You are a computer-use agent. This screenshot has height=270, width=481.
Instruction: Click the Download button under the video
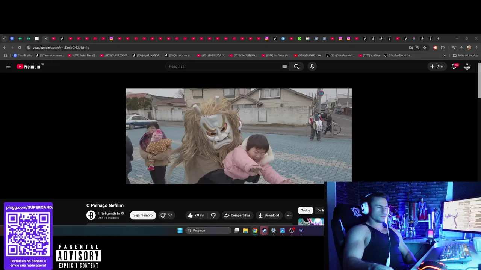tap(269, 215)
